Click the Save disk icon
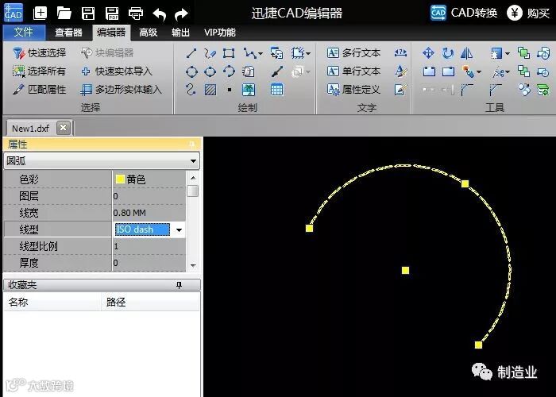The height and width of the screenshot is (397, 556). pos(88,13)
